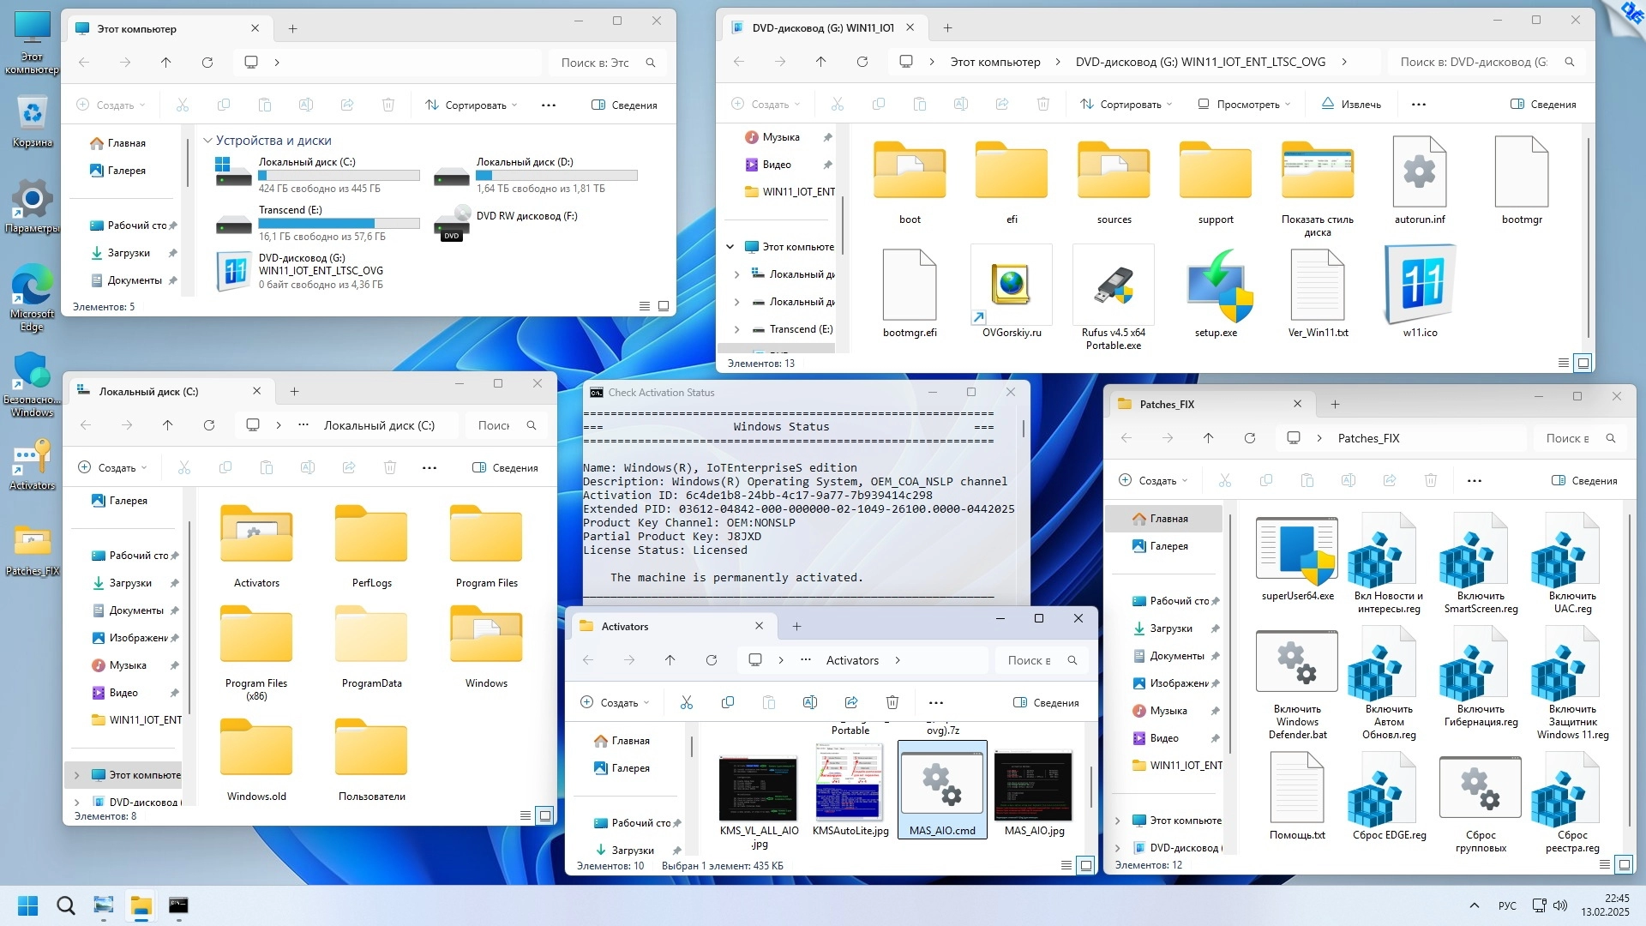Refresh the DVD drive G: window
1646x926 pixels.
[x=862, y=62]
